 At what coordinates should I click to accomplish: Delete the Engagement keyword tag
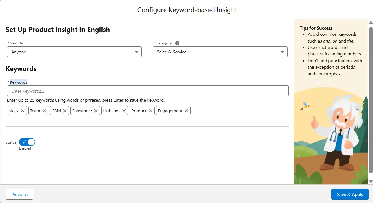pos(186,111)
